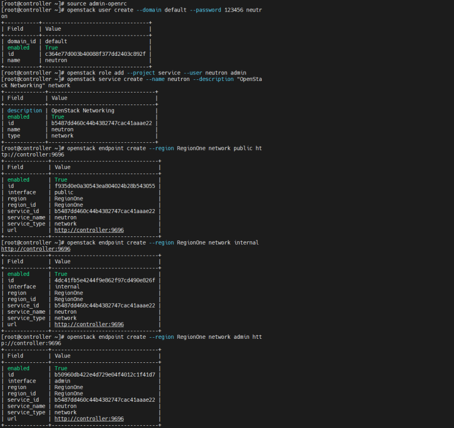The image size is (454, 428).
Task: Click the '--description' option in the service create command
Action: point(213,79)
